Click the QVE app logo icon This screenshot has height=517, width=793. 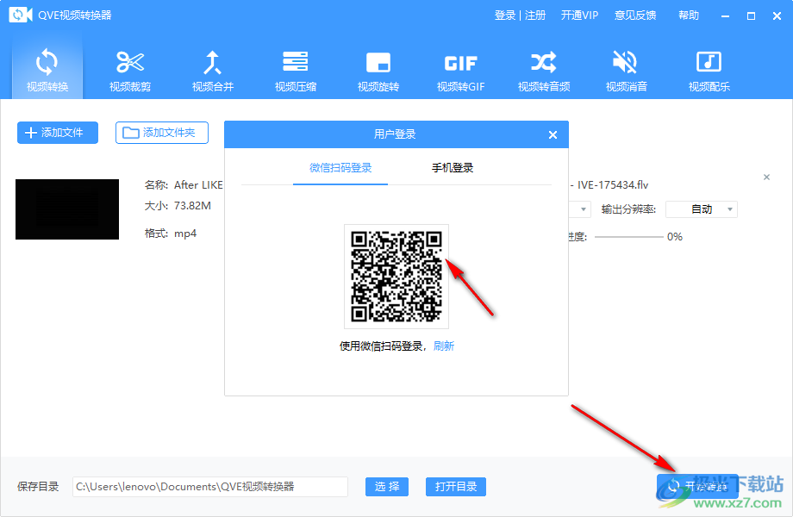tap(20, 15)
